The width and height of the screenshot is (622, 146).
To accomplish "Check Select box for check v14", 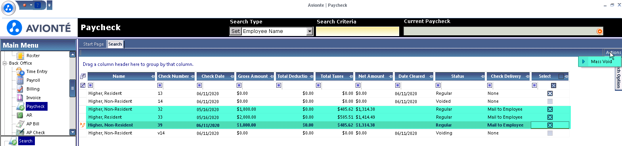I will coord(550,133).
